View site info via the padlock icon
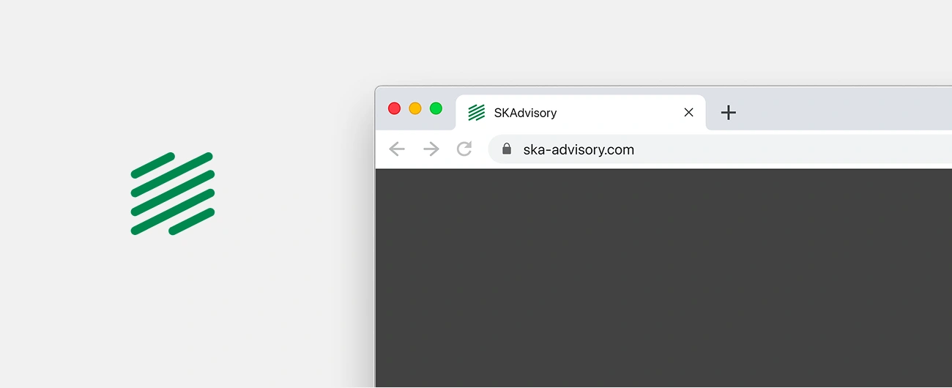This screenshot has width=952, height=388. coord(507,149)
